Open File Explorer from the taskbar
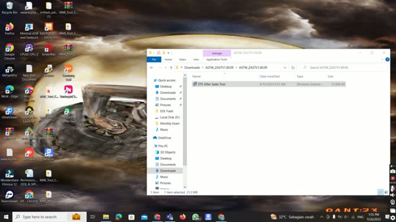The height and width of the screenshot is (222, 396). (106, 216)
